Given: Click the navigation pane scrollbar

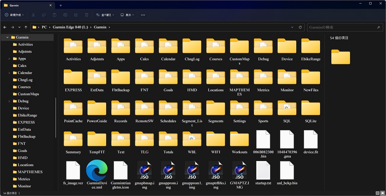Looking at the screenshot, I should (56, 117).
